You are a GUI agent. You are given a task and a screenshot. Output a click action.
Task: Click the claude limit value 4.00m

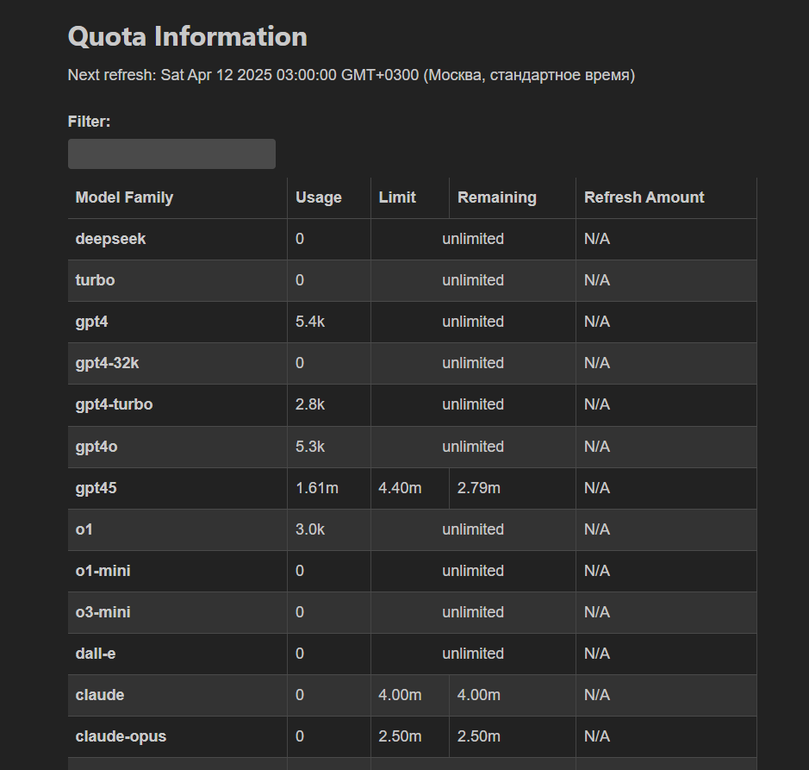[400, 695]
